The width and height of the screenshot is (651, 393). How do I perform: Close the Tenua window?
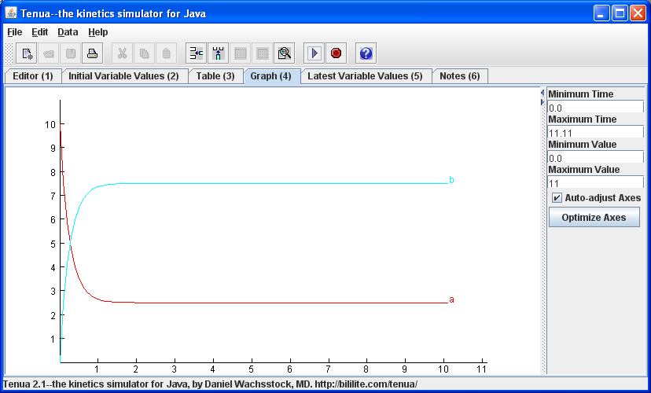coord(638,13)
